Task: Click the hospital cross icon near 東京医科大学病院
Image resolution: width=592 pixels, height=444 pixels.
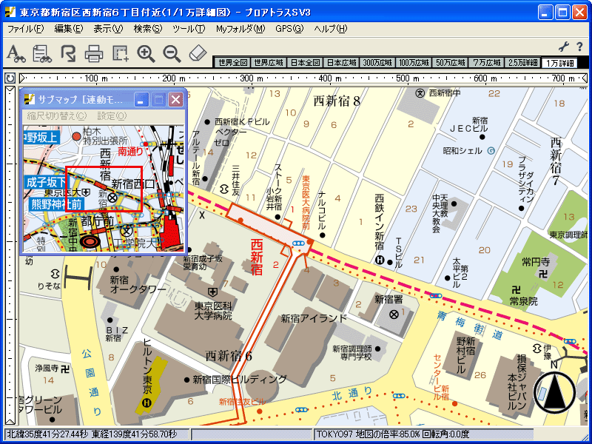Action: coord(213,292)
